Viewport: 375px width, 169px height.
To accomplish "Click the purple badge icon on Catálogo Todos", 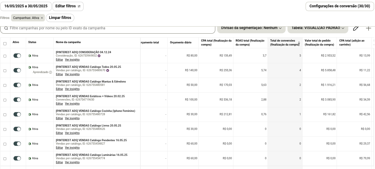I will click(107, 70).
